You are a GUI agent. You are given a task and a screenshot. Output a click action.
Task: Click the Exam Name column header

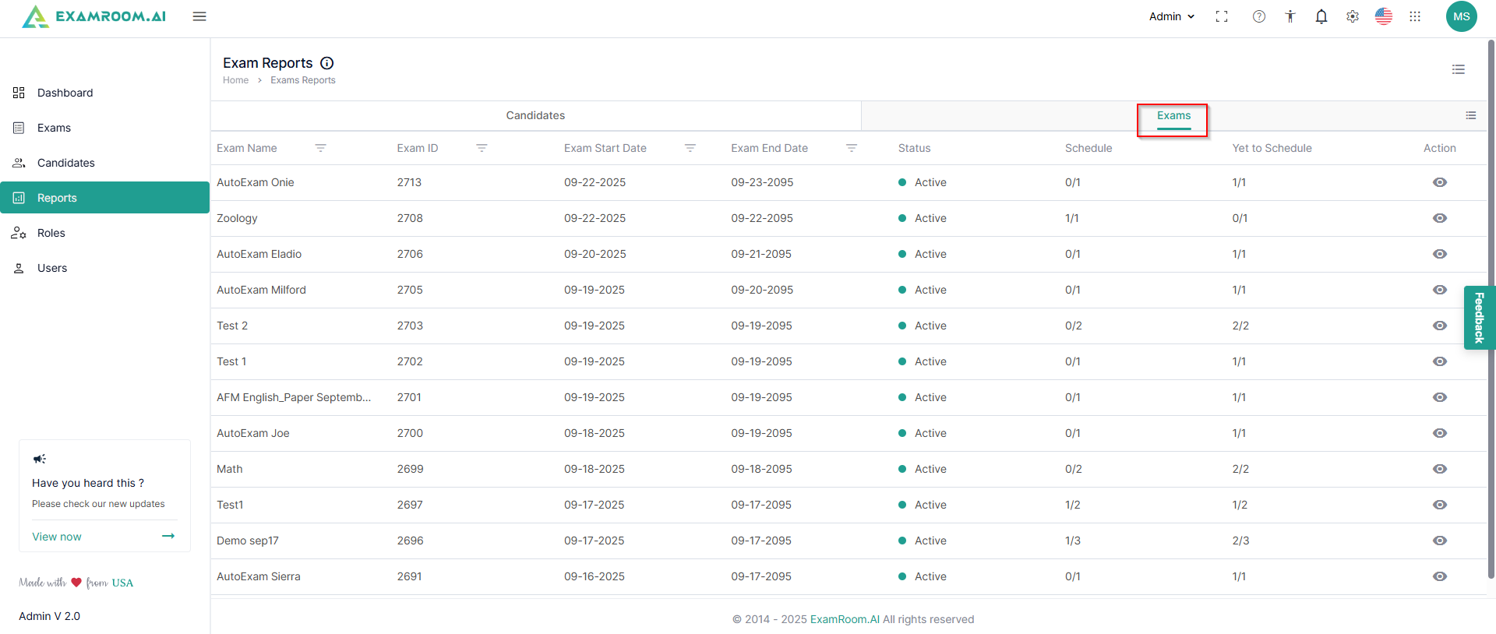pos(247,148)
